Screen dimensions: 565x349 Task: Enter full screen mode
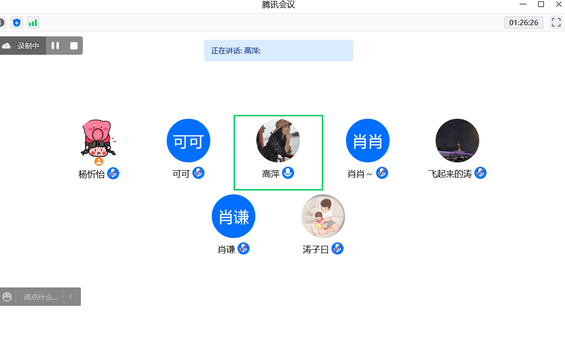tap(556, 22)
